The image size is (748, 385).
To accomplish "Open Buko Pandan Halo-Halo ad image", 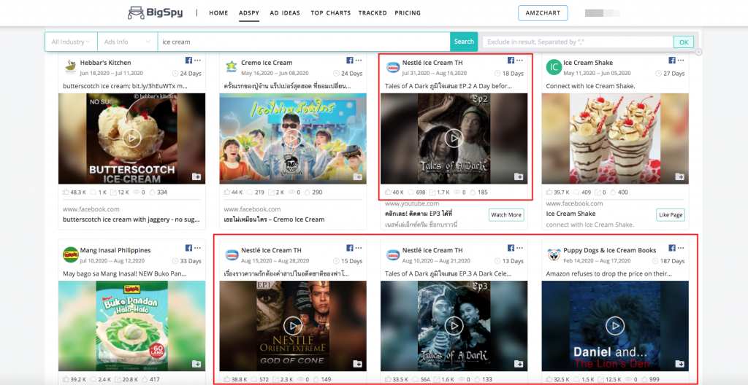I will [132, 326].
